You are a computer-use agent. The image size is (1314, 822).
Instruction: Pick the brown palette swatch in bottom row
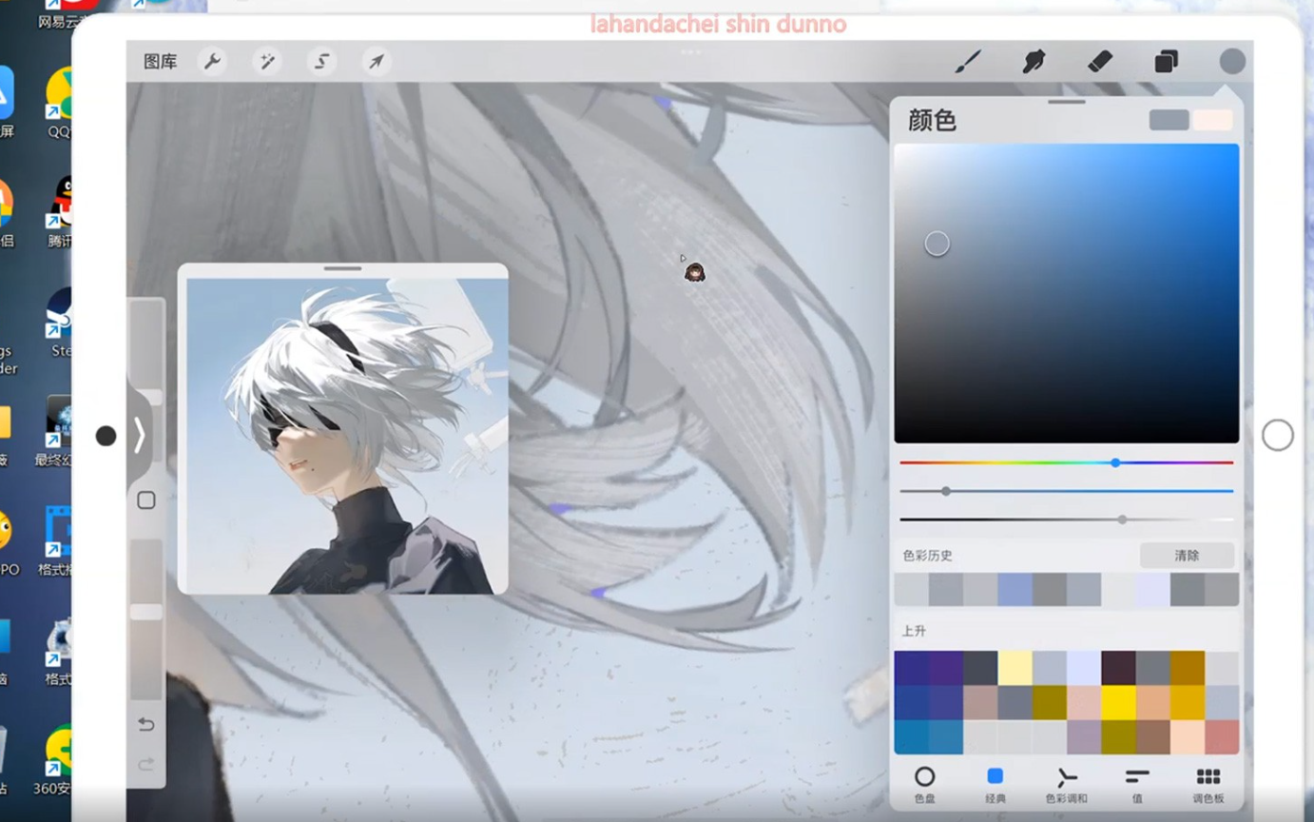pos(1152,736)
